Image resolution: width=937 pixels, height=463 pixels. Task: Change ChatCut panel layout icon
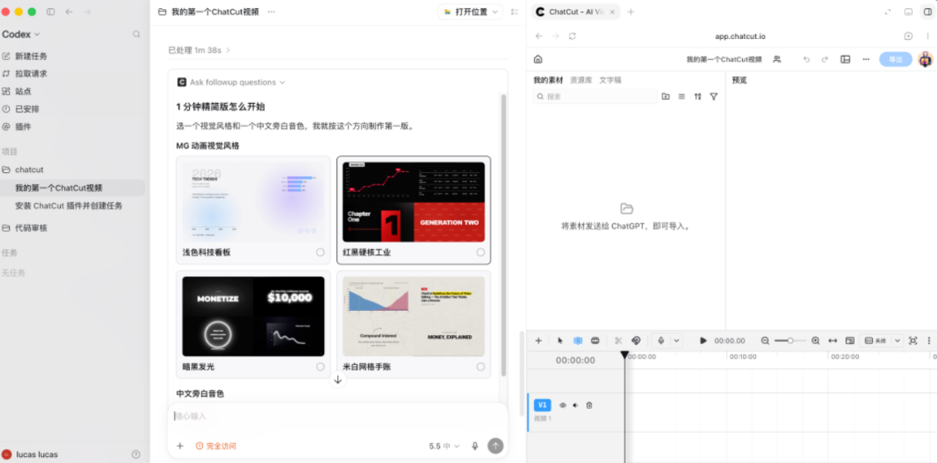click(845, 59)
